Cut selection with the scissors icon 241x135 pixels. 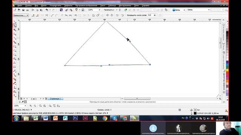point(33,10)
